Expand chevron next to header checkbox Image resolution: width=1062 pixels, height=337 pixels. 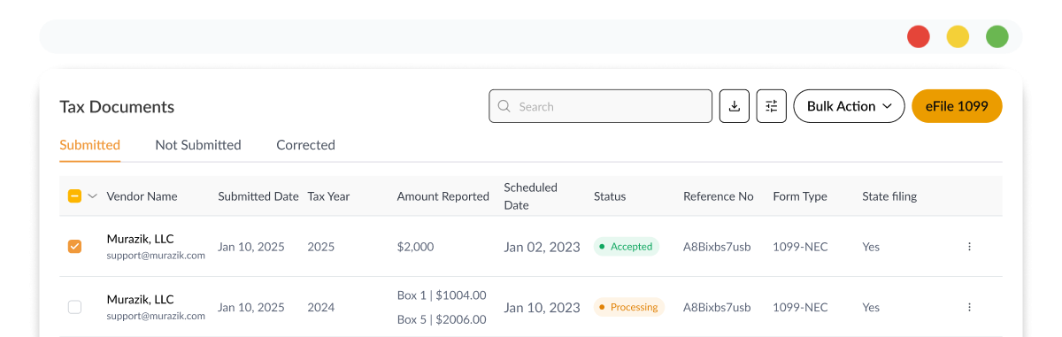coord(92,196)
